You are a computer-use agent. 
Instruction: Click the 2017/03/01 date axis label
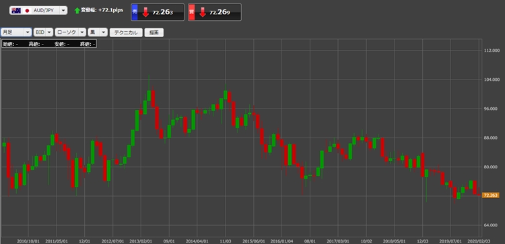tap(338, 241)
